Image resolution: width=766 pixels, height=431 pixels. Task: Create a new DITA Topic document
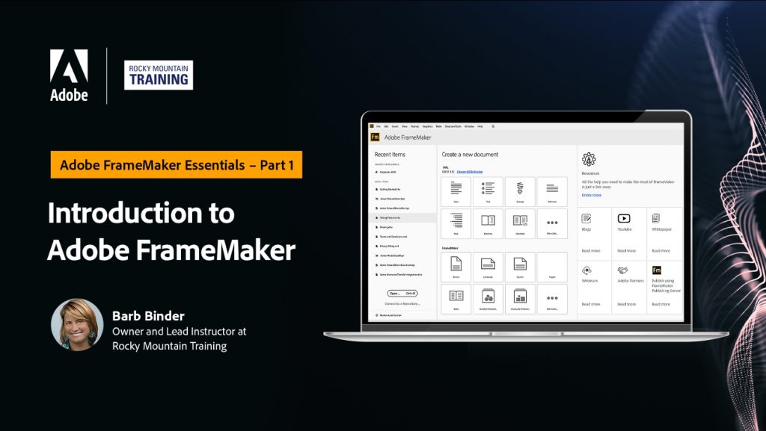pos(456,192)
